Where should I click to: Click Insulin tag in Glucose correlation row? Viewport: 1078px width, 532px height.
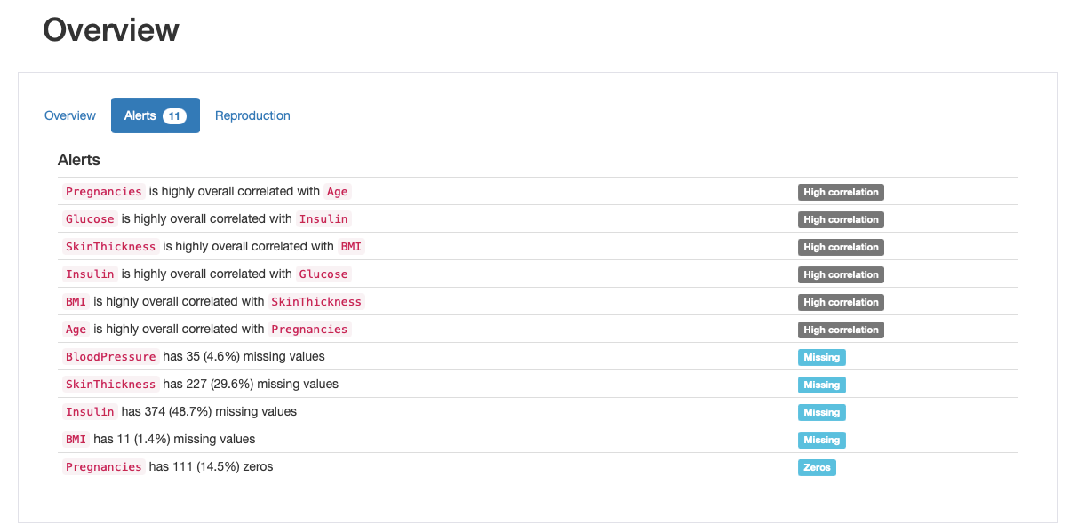[x=323, y=219]
